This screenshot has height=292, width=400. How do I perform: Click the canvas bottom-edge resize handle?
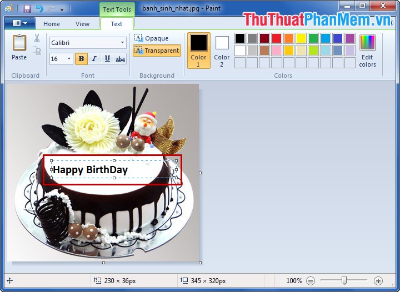103,263
